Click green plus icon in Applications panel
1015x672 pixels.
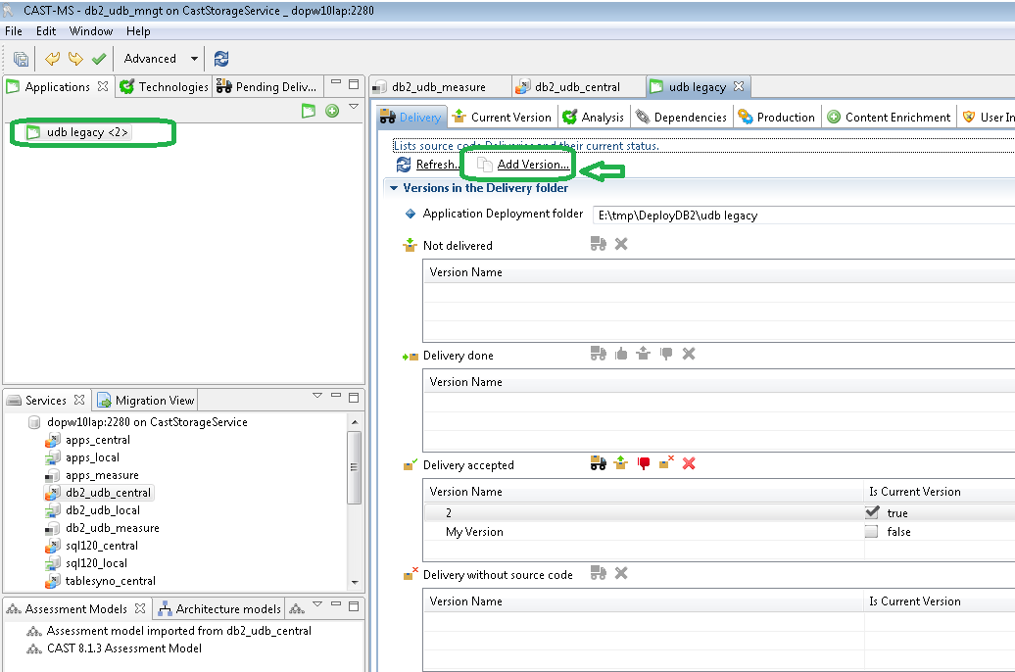[332, 111]
